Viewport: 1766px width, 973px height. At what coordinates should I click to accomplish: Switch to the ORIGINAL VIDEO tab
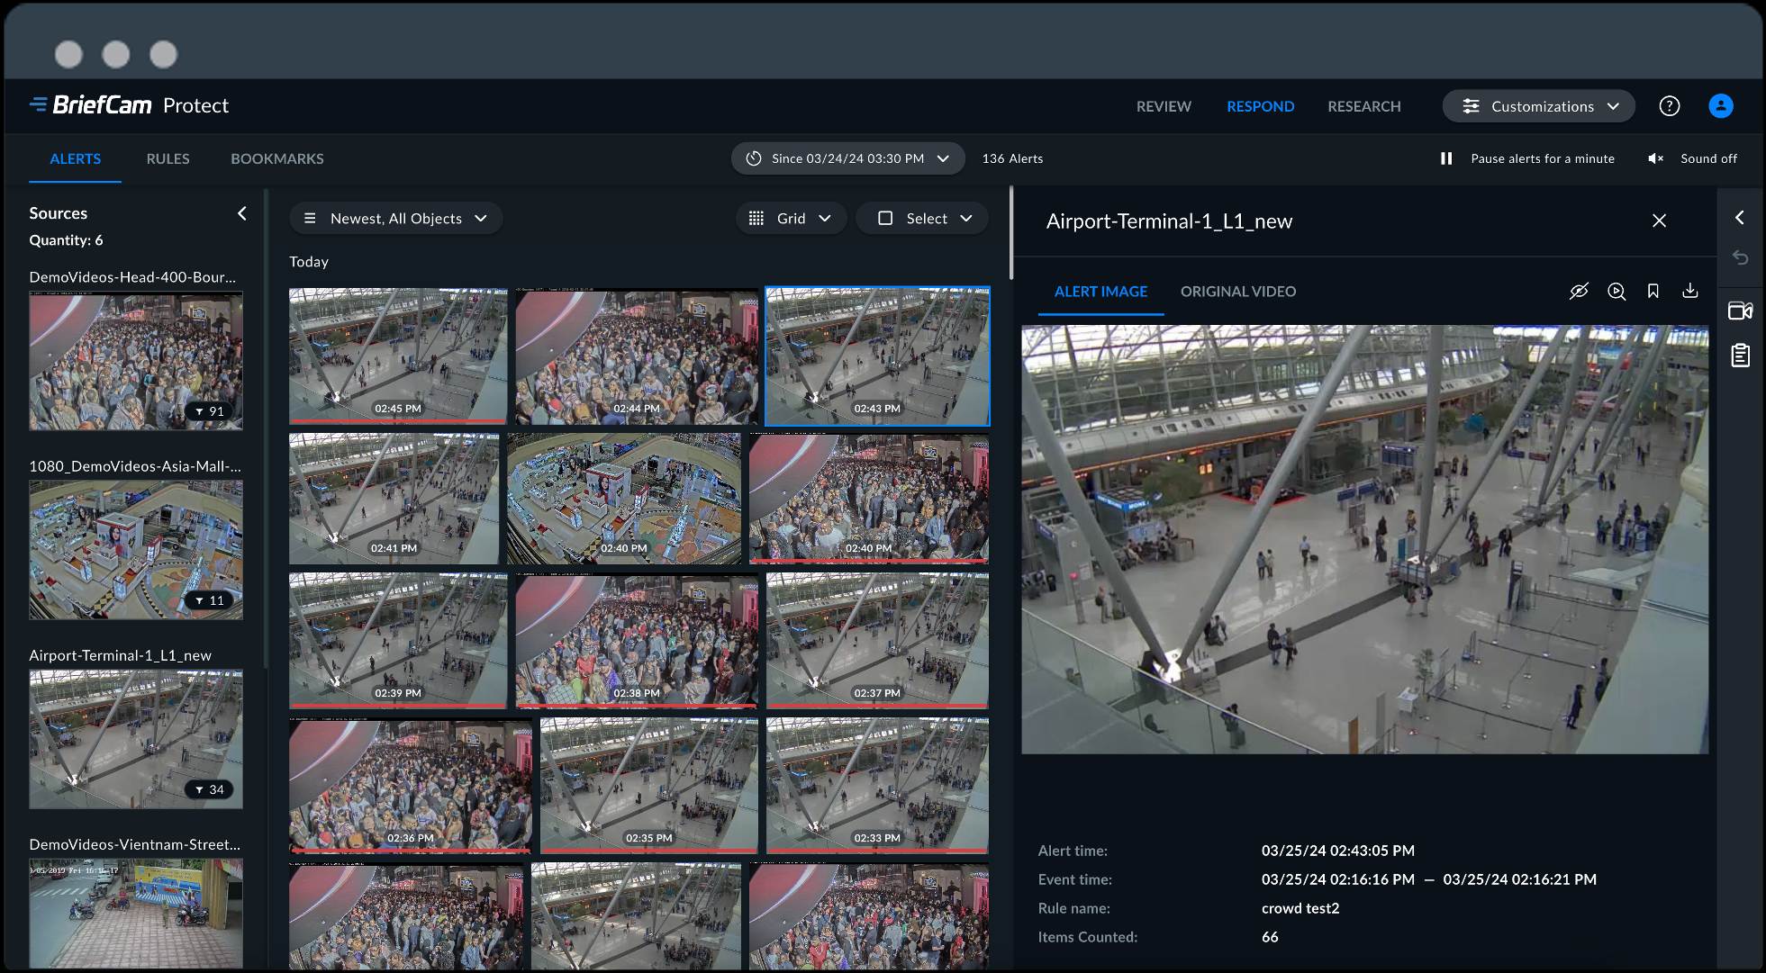click(1237, 292)
